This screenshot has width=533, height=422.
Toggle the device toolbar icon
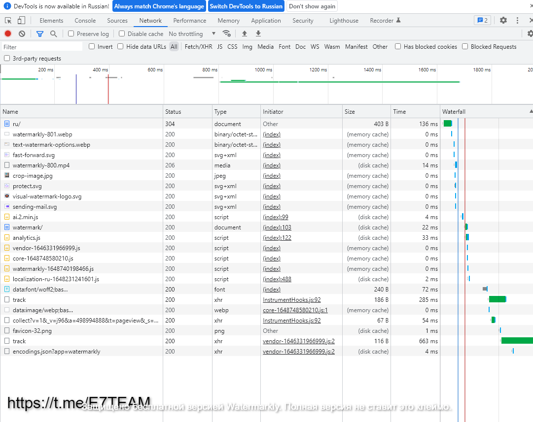coord(21,20)
